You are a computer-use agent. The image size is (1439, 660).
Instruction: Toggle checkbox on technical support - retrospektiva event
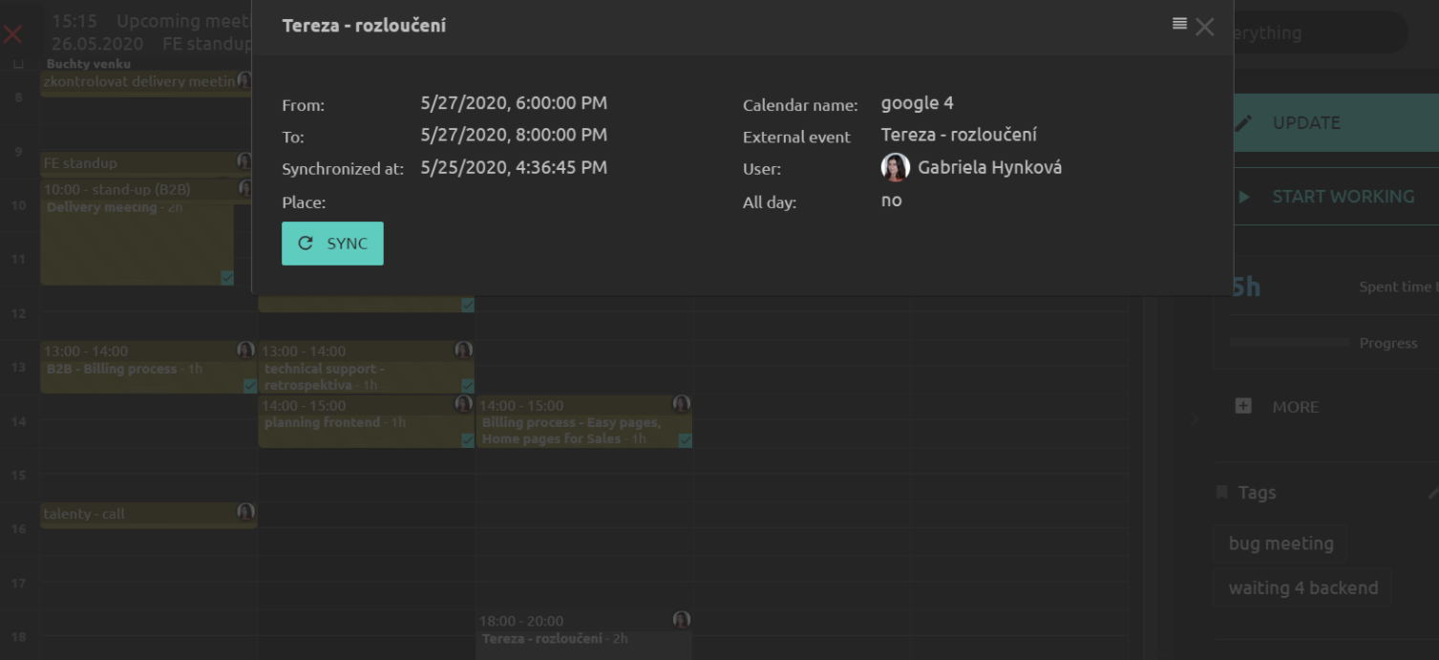[x=468, y=386]
